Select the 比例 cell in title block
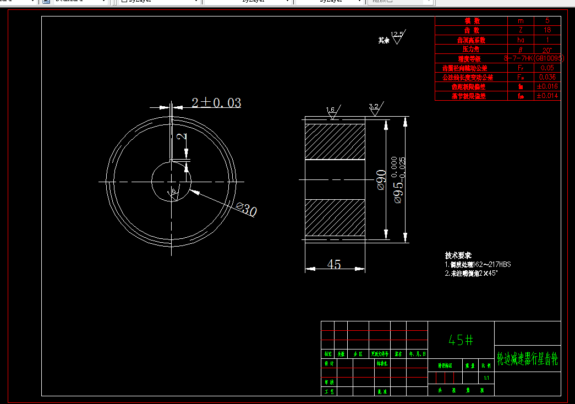This screenshot has height=404, width=575. (486, 366)
